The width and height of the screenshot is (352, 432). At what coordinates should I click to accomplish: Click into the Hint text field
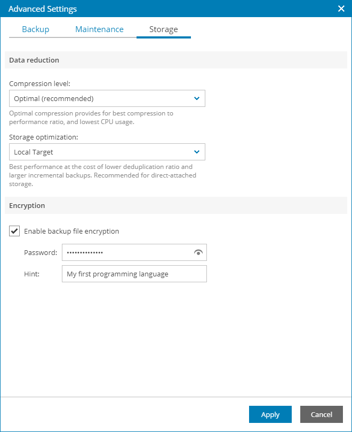click(134, 274)
